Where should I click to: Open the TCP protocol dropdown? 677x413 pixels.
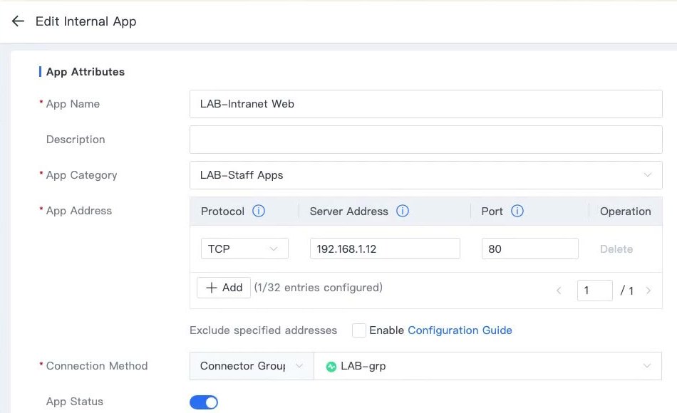tap(244, 249)
